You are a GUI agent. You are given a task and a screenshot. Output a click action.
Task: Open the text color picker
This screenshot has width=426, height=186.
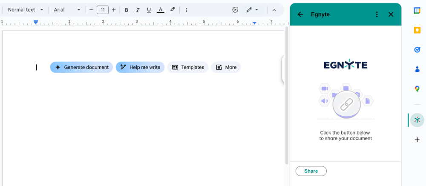[x=161, y=10]
